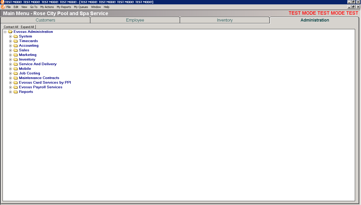The height and width of the screenshot is (205, 361).
Task: Restore the inner Main Menu window
Action: [354, 7]
